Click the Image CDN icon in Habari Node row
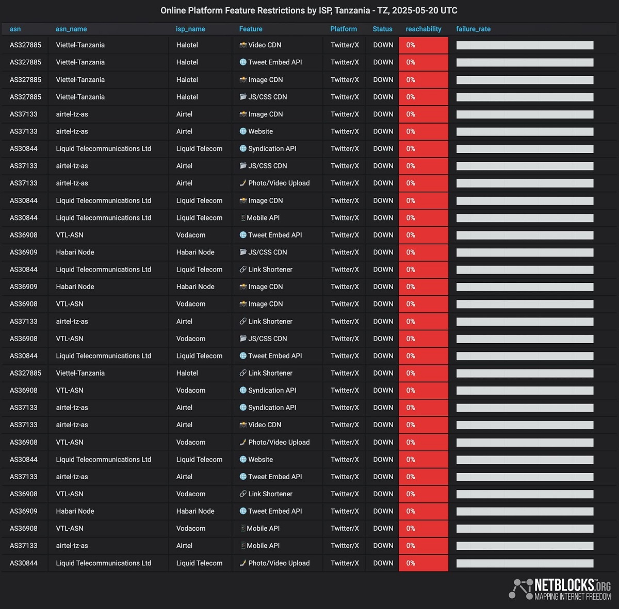Screen dimensions: 619x609 tap(243, 287)
